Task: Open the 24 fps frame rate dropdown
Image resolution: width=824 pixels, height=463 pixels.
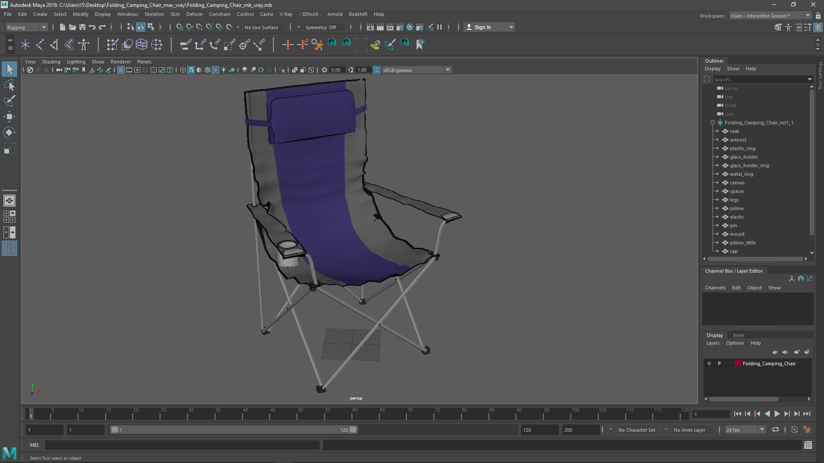Action: 745,430
